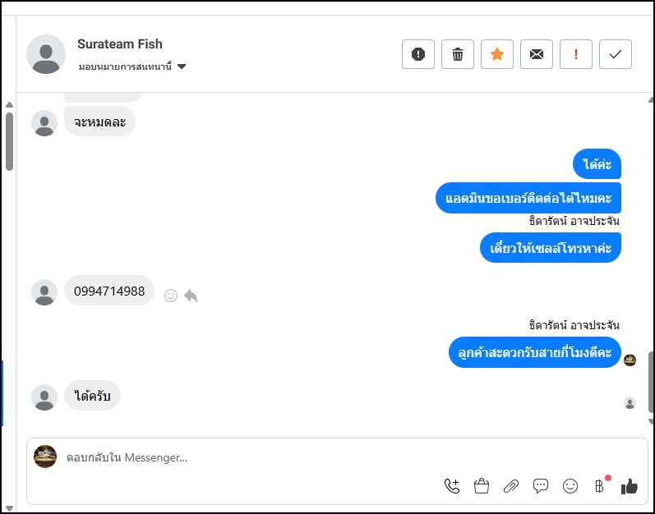Open saved replies speech bubble icon
The height and width of the screenshot is (514, 655).
click(x=541, y=486)
